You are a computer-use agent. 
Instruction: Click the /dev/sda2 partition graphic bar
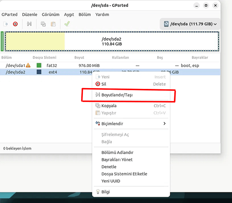[112, 41]
